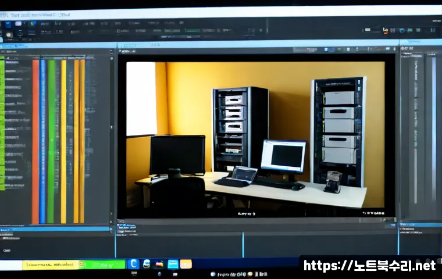This screenshot has height=279, width=442.
Task: Select the green column in the left panel
Action: 51,141
